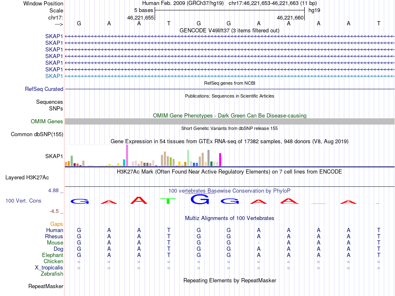The height and width of the screenshot is (296, 395).
Task: Click the chr17: ruler label
Action: 55,17
